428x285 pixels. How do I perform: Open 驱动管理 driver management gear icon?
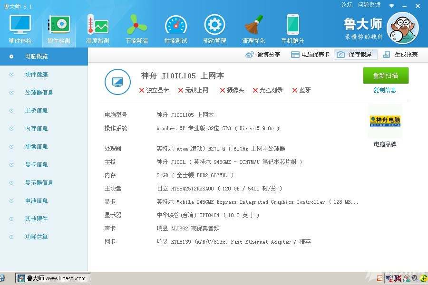click(x=214, y=28)
